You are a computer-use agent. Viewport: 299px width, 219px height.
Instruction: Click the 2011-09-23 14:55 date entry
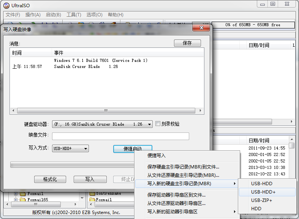click(267, 148)
